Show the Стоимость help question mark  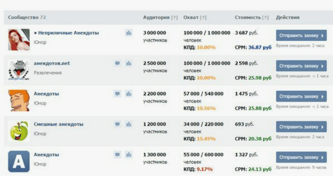(265, 17)
